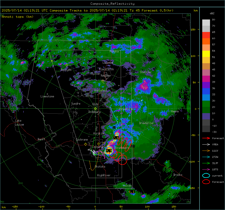Click the Okotoks label
225x210 pixels.
[x=100, y=167]
